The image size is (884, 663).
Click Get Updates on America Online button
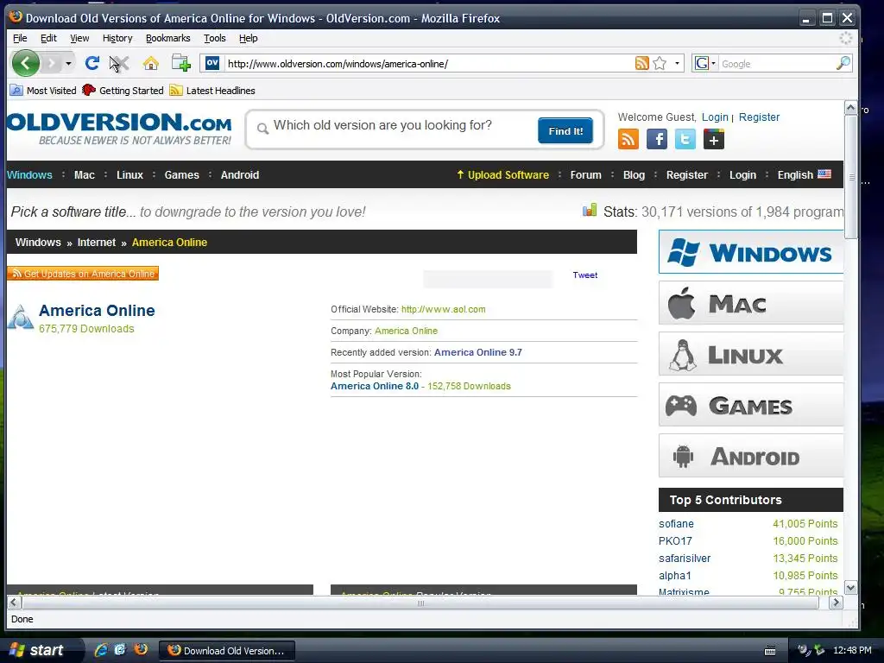[83, 274]
